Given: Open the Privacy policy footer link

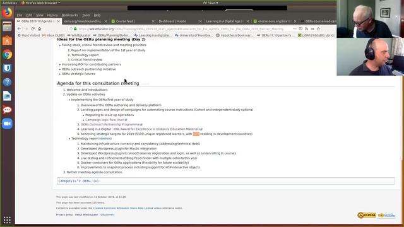Looking at the screenshot, I should [x=64, y=214].
